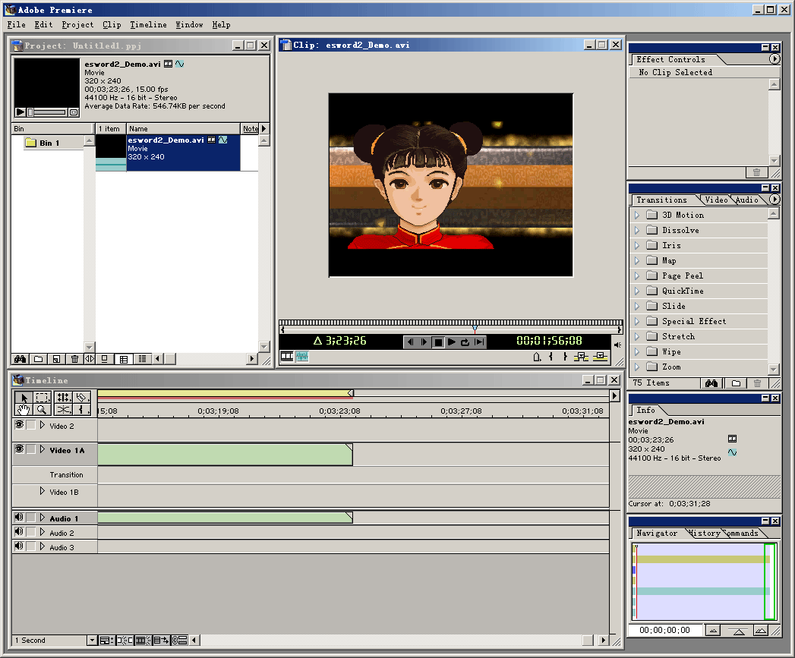Click the Take Audio waveform icon in Clip window
The height and width of the screenshot is (658, 795).
[302, 357]
